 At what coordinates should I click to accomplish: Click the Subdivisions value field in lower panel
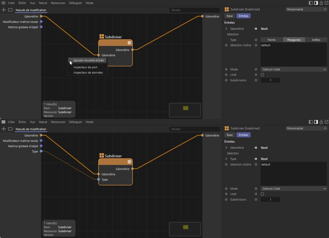click(x=270, y=199)
